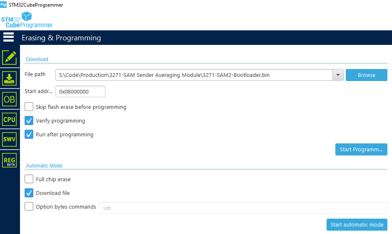
Task: Open Memory & File editing pencil icon
Action: point(10,58)
